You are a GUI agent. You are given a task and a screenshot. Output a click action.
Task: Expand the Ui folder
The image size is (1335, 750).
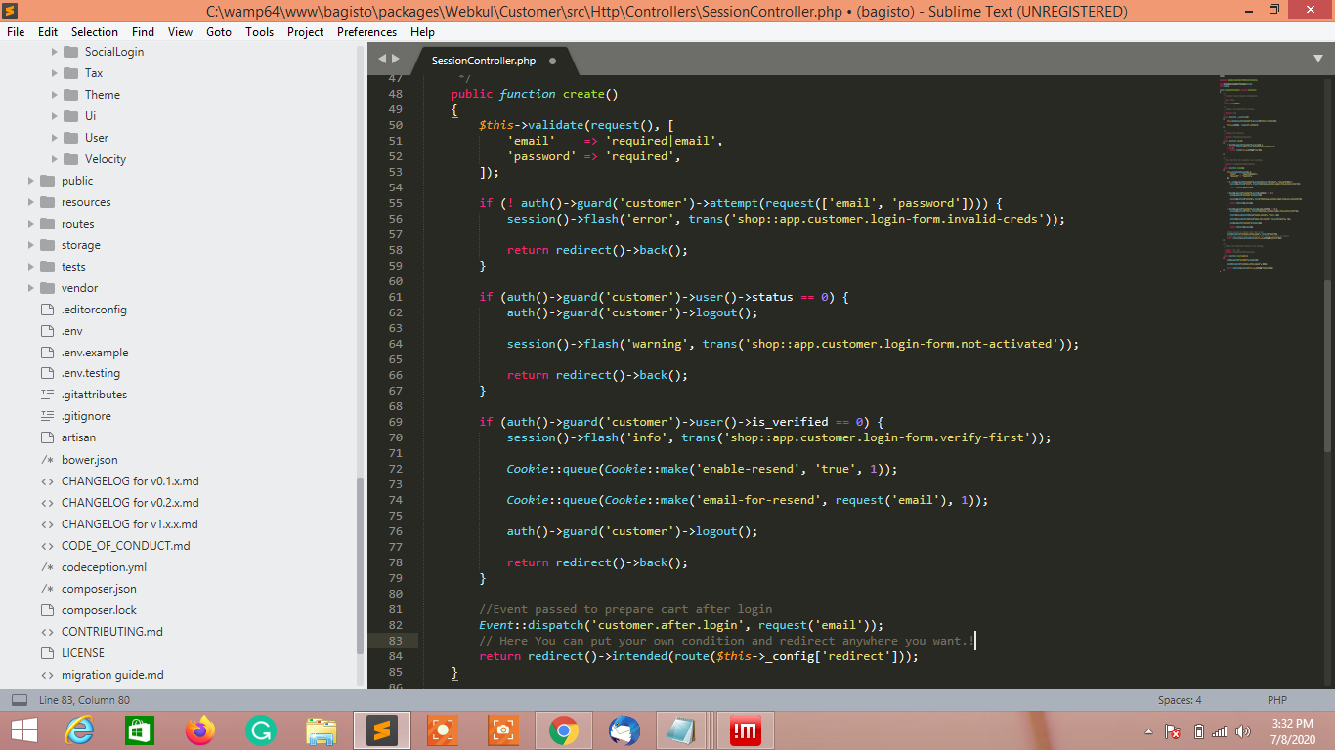coord(55,116)
